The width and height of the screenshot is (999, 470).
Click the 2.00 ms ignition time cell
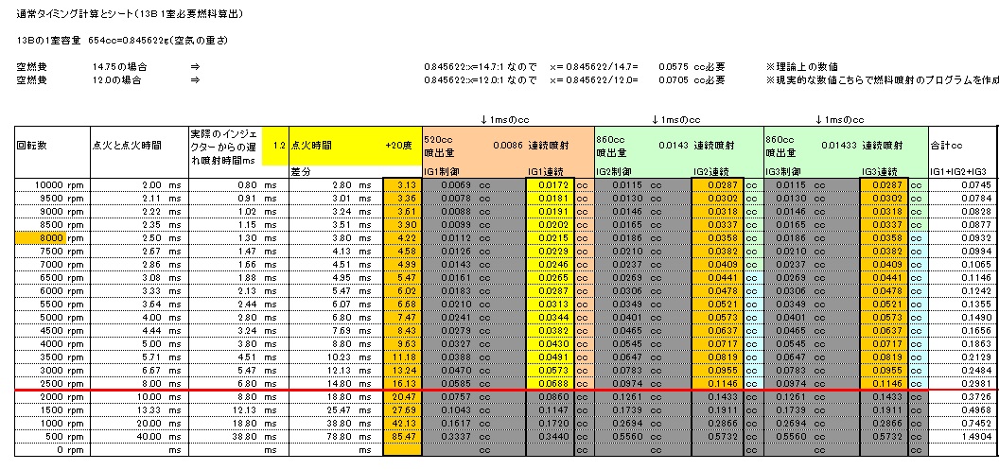coord(139,184)
